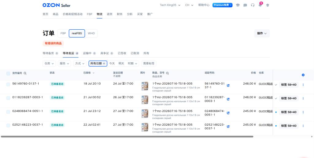Select checkbox for order 0248068474-0051-1
This screenshot has height=158, width=314.
8,112
